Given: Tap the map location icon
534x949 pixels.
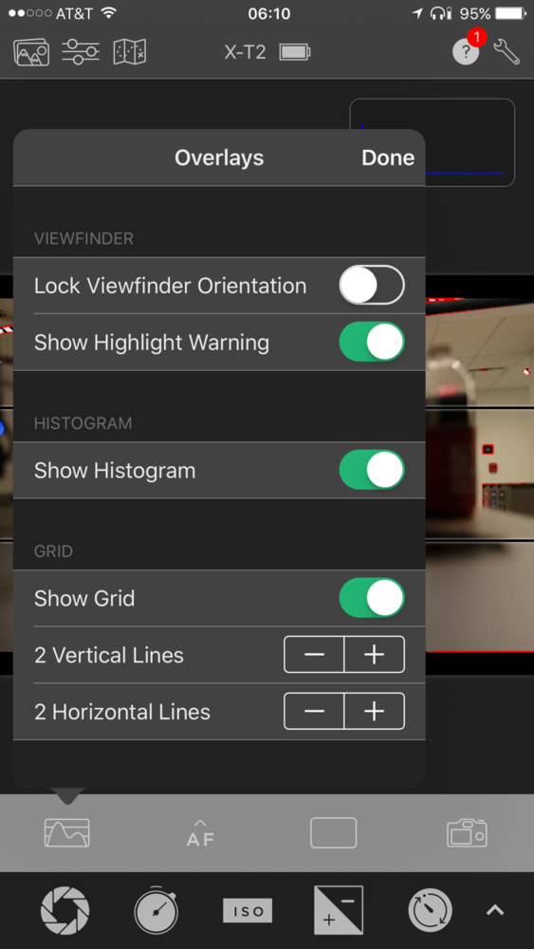Looking at the screenshot, I should coord(129,52).
